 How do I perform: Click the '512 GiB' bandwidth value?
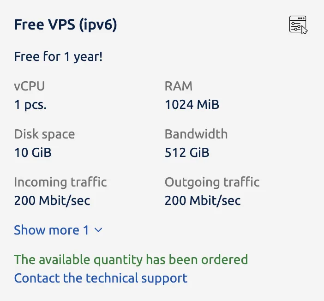coord(187,153)
